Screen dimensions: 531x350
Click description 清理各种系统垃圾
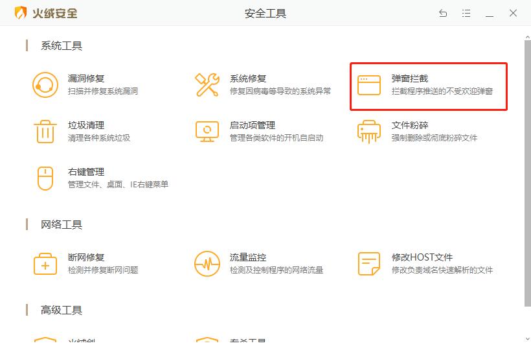[x=99, y=138]
